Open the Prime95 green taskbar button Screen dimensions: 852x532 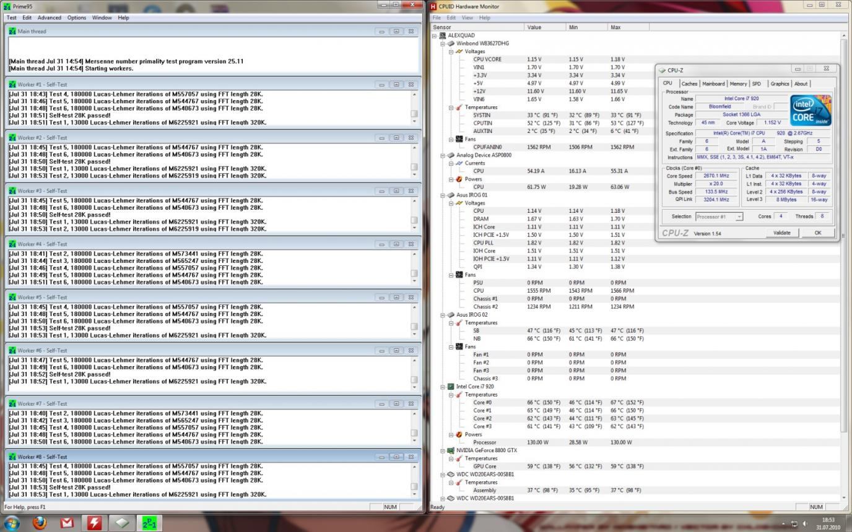click(x=149, y=523)
